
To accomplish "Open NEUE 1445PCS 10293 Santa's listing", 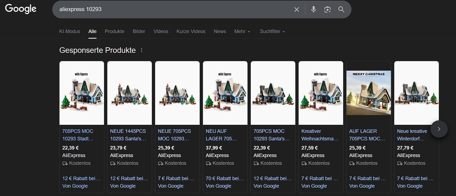I will tap(128, 135).
